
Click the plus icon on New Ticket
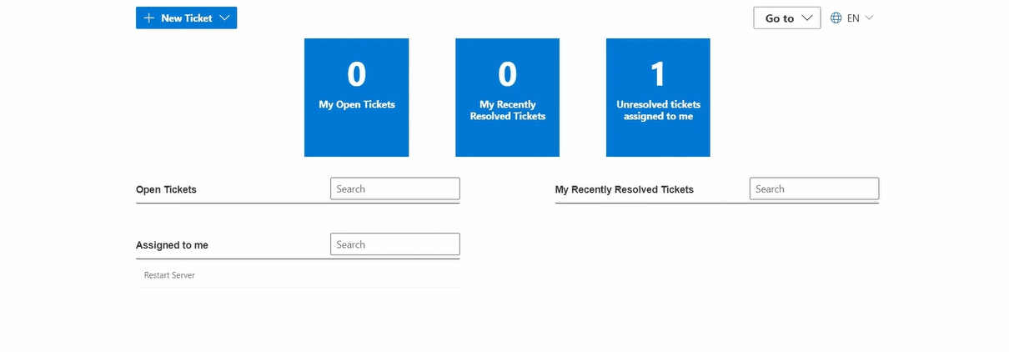(149, 18)
